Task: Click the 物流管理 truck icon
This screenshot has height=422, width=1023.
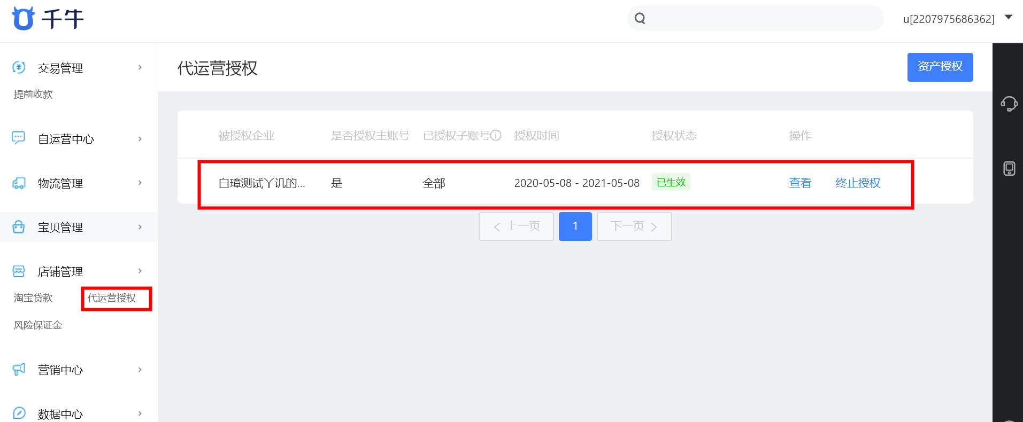Action: (x=19, y=183)
